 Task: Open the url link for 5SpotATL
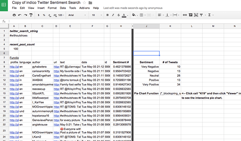click(56, 93)
